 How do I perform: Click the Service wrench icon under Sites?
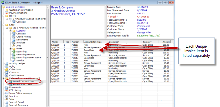[14, 61]
